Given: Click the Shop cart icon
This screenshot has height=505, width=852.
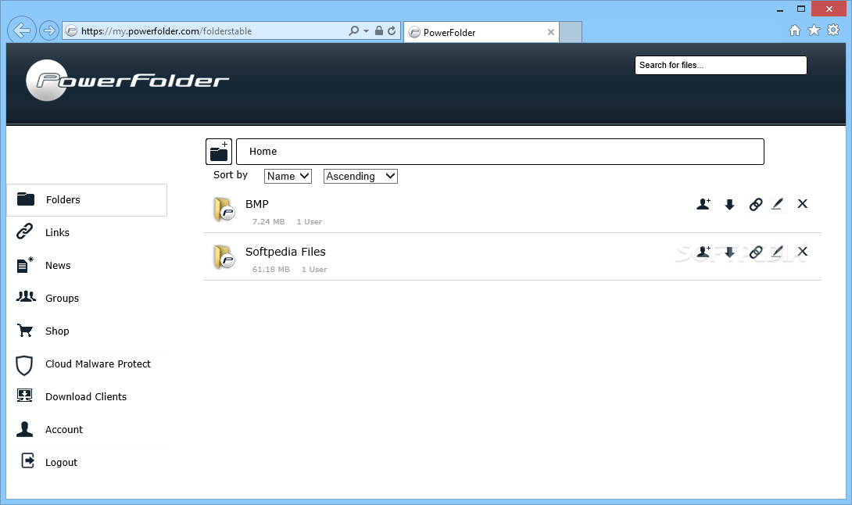Looking at the screenshot, I should tap(25, 331).
